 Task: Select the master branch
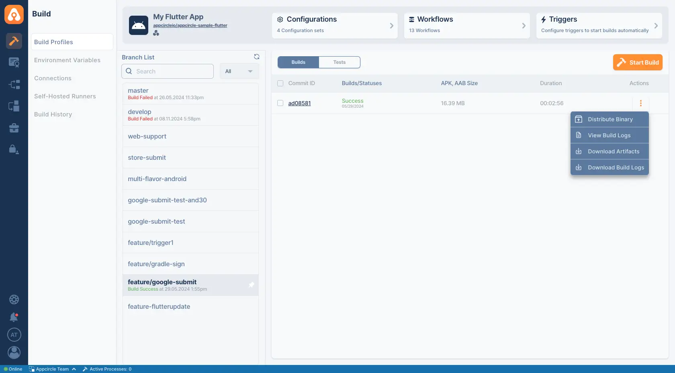point(190,94)
